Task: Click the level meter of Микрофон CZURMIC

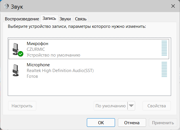Action: coord(164,48)
